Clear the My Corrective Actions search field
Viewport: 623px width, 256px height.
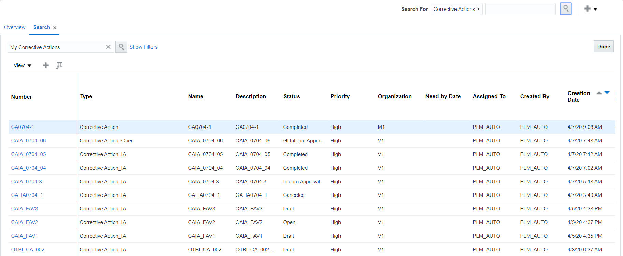point(108,47)
